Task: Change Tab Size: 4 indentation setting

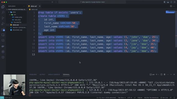Action: point(122,98)
